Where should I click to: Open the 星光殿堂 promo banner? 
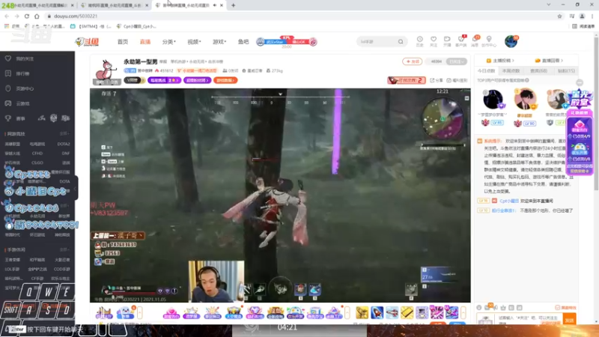[580, 100]
